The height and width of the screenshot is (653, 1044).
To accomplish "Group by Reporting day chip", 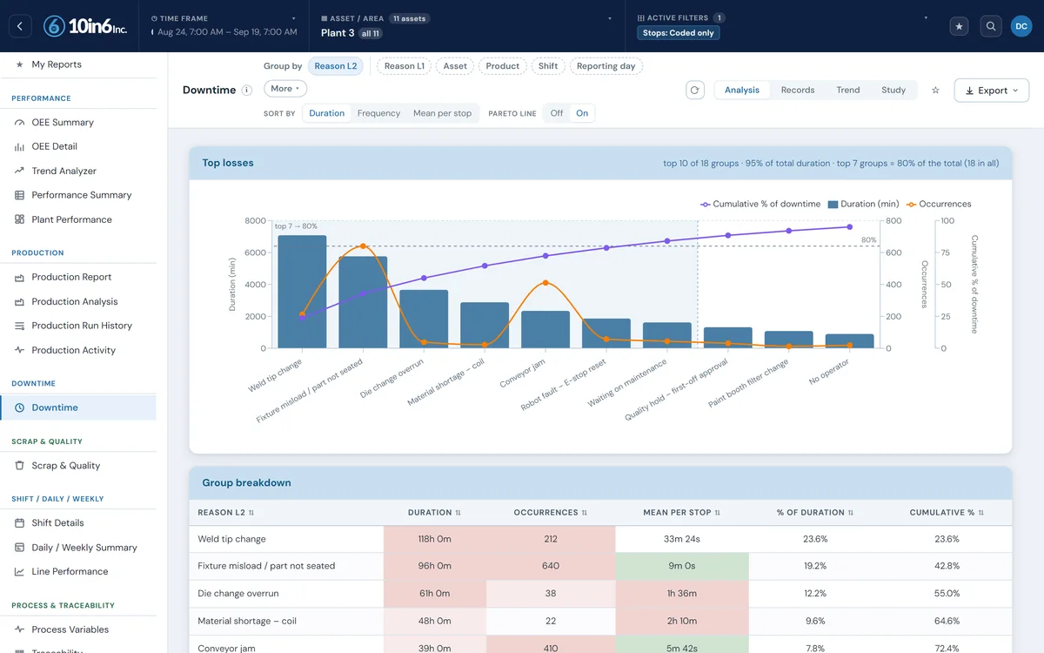I will pos(606,66).
